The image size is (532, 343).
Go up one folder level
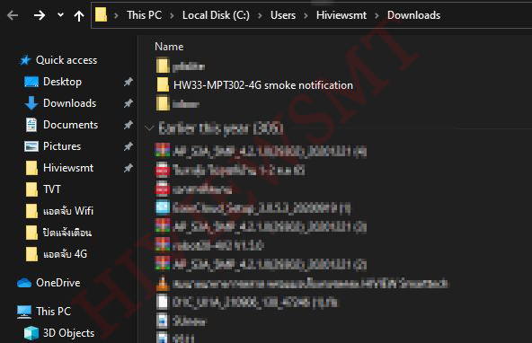pos(79,15)
